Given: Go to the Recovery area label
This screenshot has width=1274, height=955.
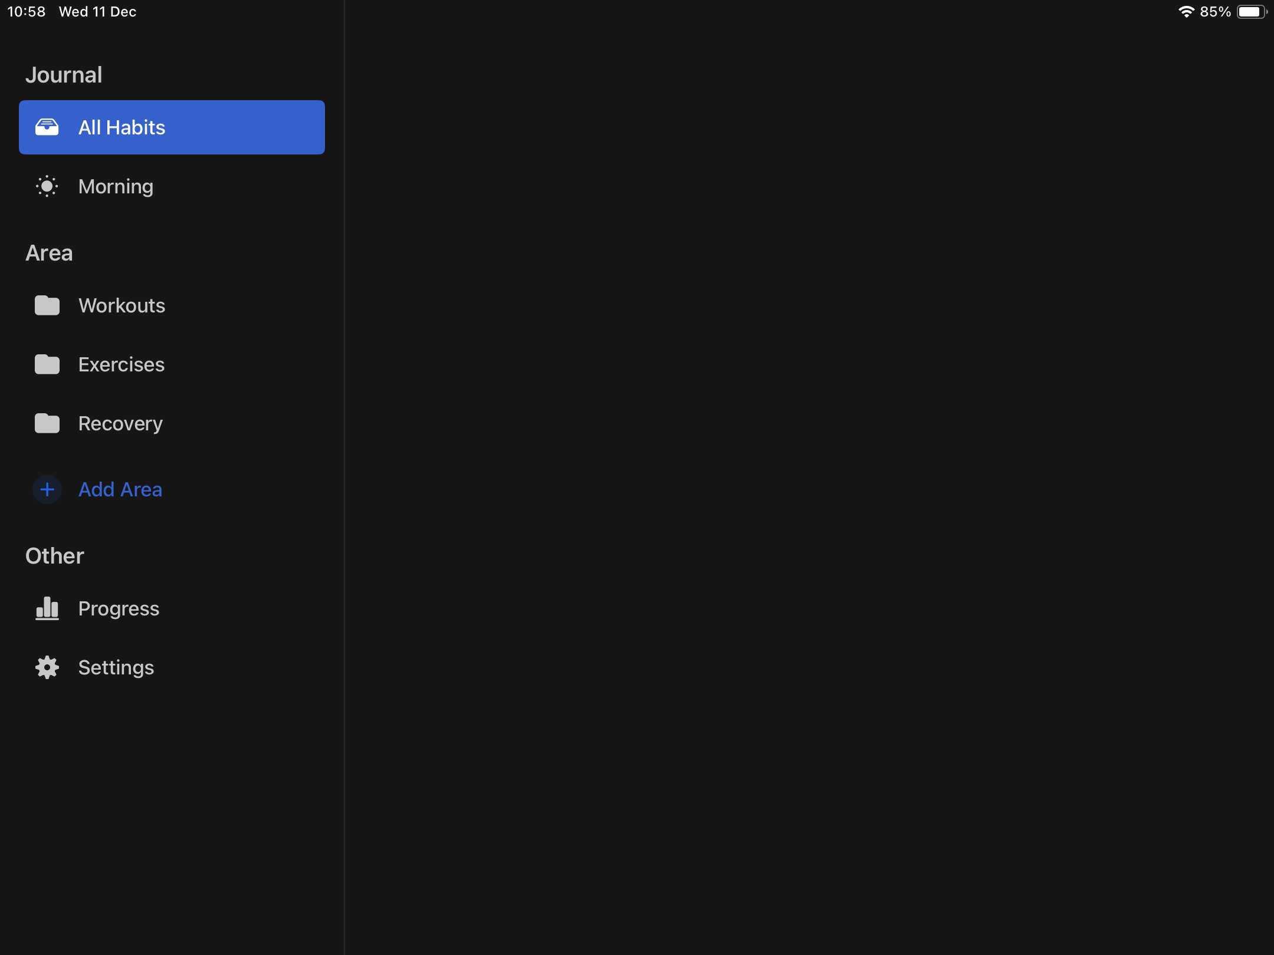Looking at the screenshot, I should (120, 423).
